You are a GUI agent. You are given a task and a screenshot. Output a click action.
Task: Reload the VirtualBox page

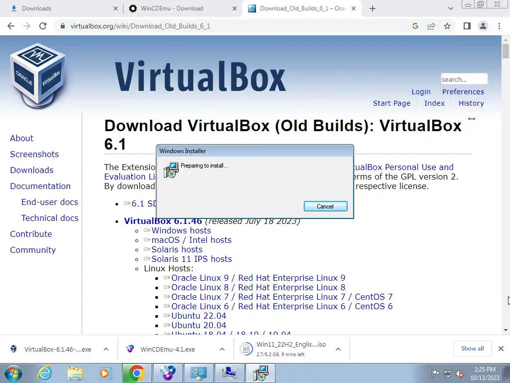[43, 26]
